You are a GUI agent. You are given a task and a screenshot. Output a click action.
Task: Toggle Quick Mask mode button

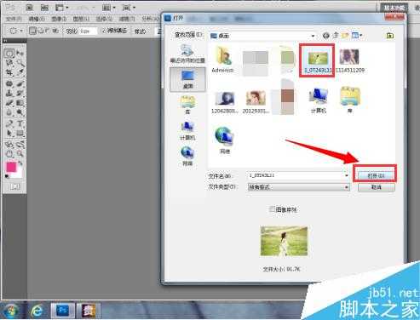point(14,186)
